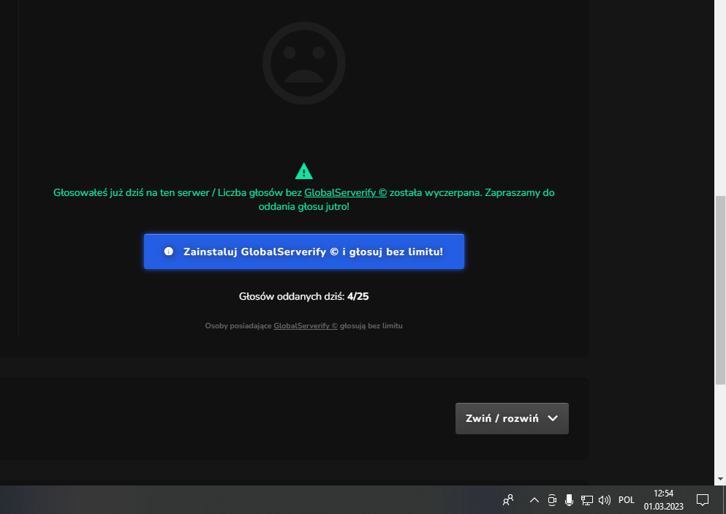Image resolution: width=726 pixels, height=514 pixels.
Task: Click the 'Głosów oddanych dziś:' label
Action: [x=292, y=296]
